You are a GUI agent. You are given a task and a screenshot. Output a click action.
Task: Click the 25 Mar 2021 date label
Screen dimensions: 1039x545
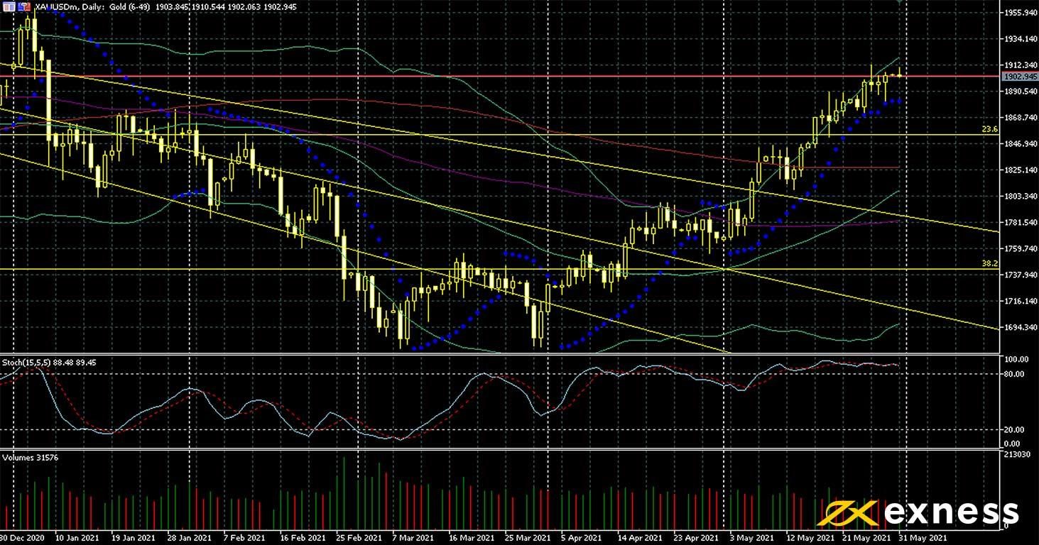(529, 539)
